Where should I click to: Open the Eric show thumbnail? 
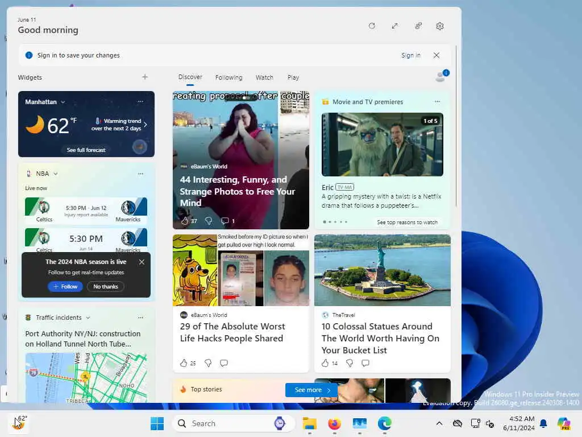383,145
